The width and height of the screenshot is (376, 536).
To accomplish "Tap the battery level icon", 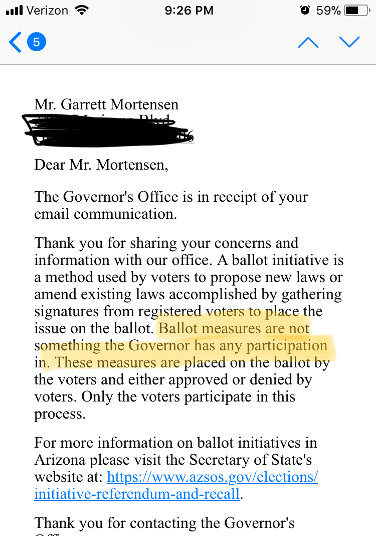I will (357, 11).
